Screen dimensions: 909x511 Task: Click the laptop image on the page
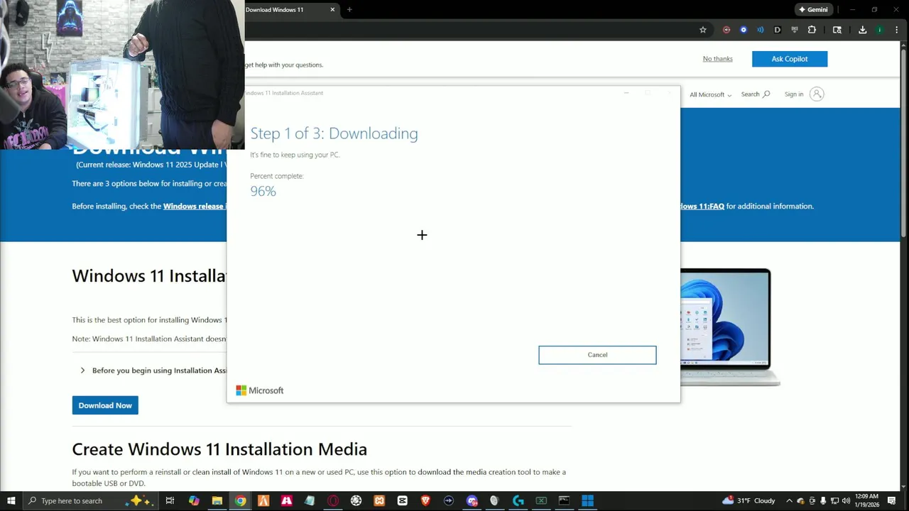[x=730, y=327]
